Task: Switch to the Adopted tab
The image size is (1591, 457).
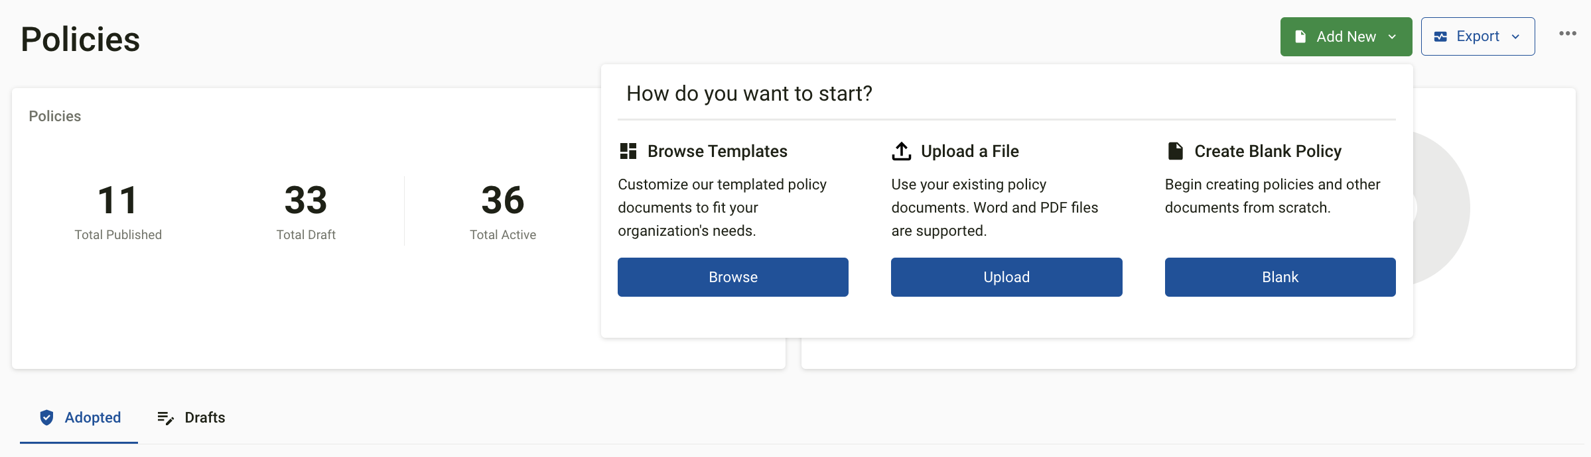Action: point(79,417)
